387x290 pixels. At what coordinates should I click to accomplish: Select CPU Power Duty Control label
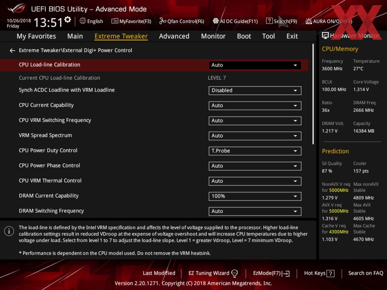click(48, 150)
